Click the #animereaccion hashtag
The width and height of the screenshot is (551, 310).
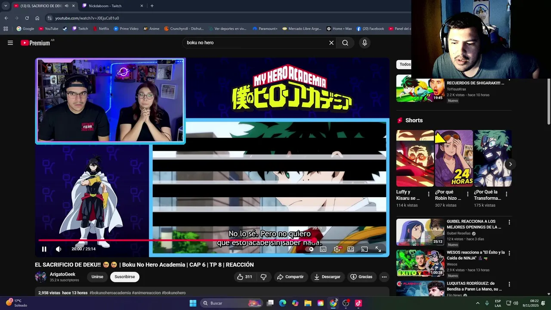tap(146, 293)
